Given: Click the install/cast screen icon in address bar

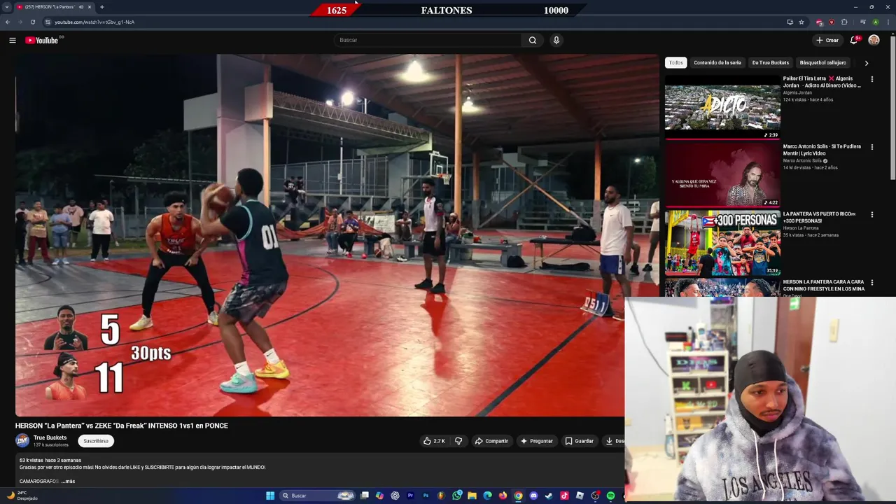Looking at the screenshot, I should click(790, 22).
